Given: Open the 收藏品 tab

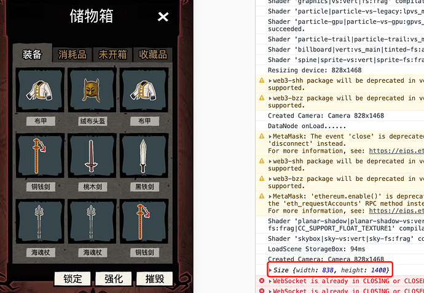Looking at the screenshot, I should coord(153,55).
